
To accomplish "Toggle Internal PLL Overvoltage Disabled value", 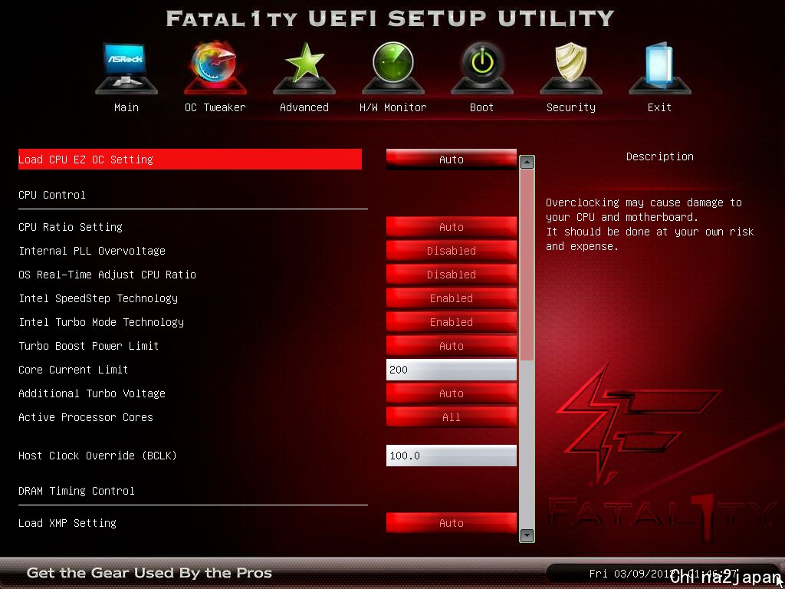I will pos(451,251).
